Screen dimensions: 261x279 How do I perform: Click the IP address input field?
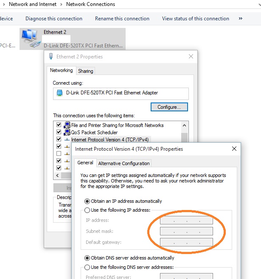click(186, 220)
